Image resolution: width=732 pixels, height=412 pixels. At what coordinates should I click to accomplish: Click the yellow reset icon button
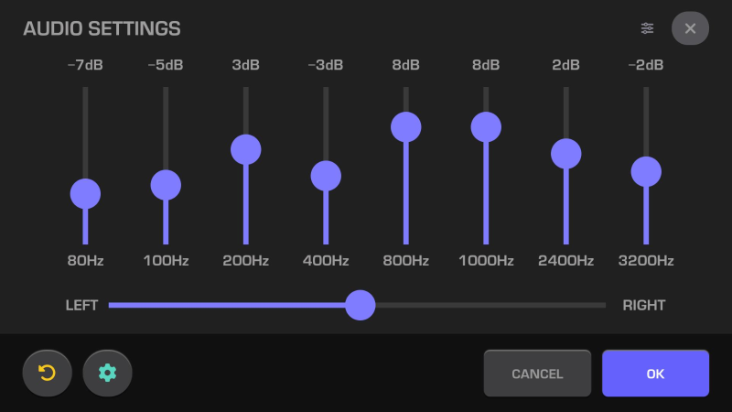pyautogui.click(x=47, y=373)
